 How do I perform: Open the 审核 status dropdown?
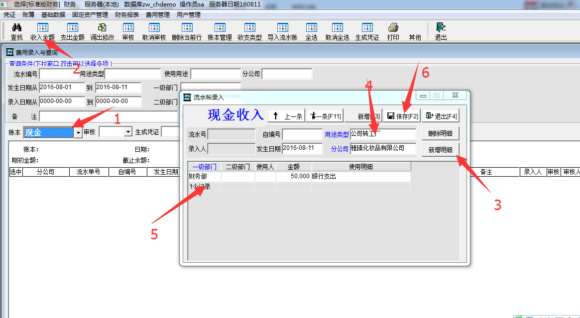[128, 132]
